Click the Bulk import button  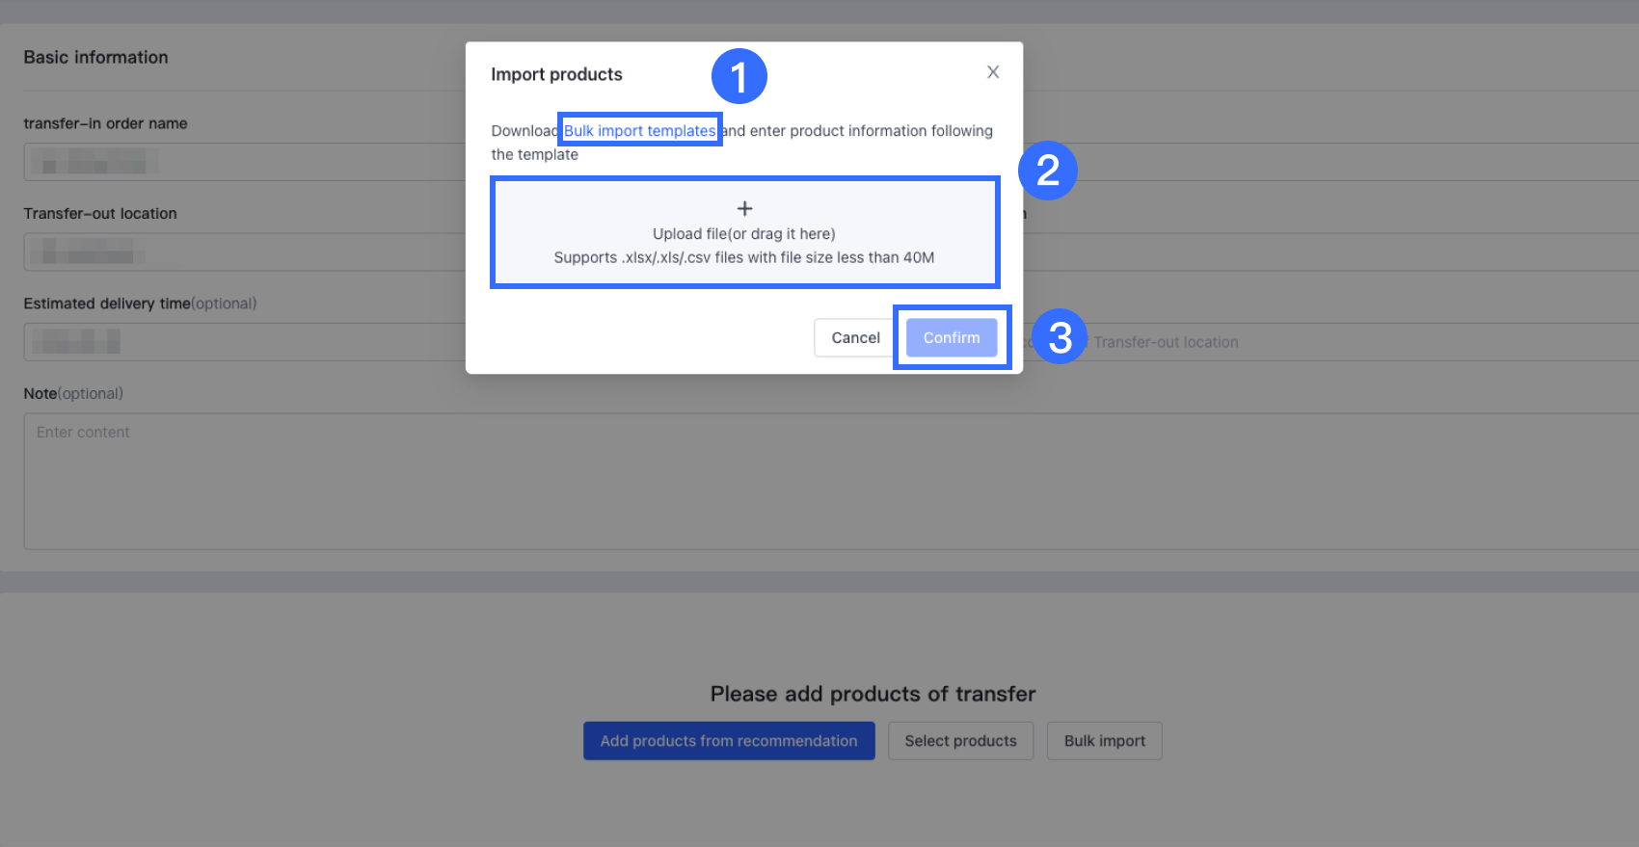pos(1105,741)
